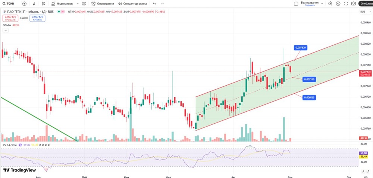Screen dimensions: 373x178
Task: Click the add symbol plus icon
Action: [24, 4]
